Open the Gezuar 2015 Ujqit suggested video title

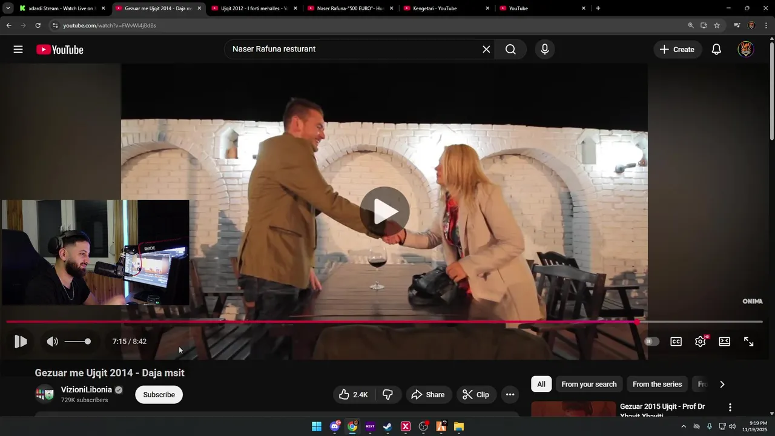coord(662,411)
